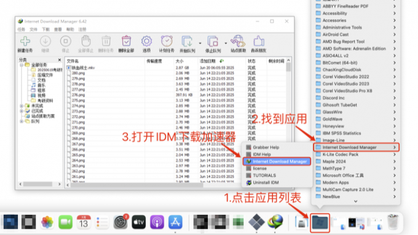Open license entry in the submenu

pyautogui.click(x=277, y=169)
